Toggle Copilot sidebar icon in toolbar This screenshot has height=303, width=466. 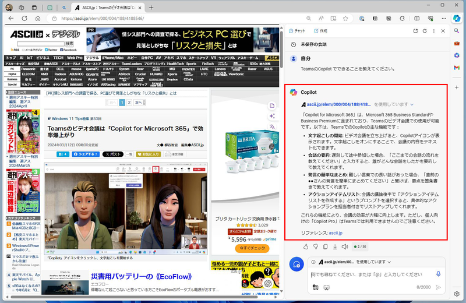click(457, 19)
